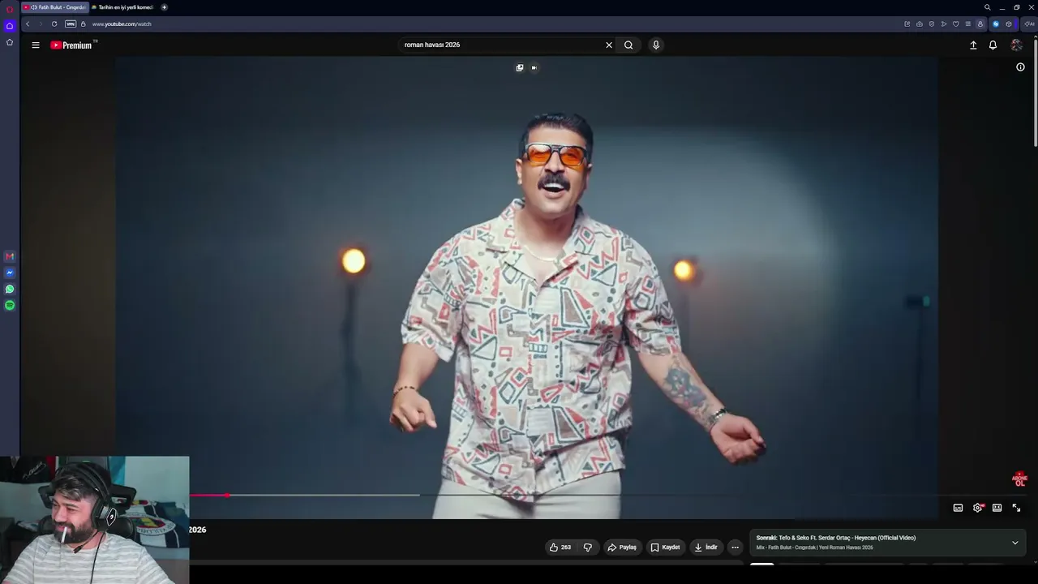Open the easy setup sliders icon
This screenshot has width=1038, height=584.
[968, 24]
